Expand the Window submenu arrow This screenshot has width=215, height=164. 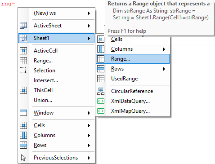pyautogui.click(x=89, y=113)
